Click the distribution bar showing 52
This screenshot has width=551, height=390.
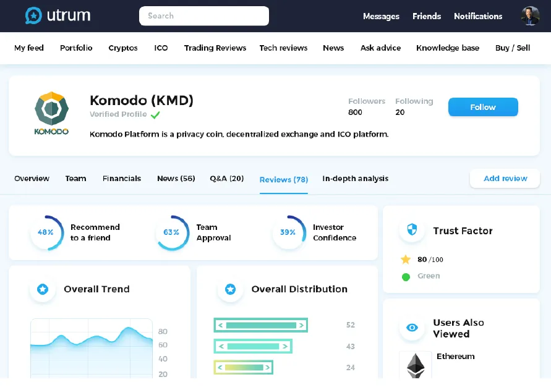click(261, 325)
